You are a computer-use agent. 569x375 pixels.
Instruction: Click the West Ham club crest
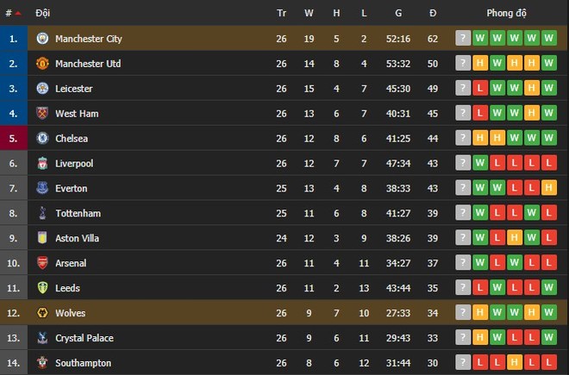[42, 113]
